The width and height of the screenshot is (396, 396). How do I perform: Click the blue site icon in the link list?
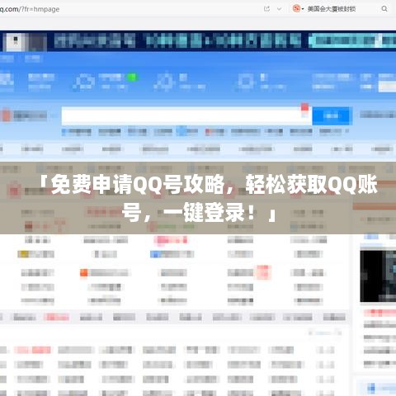point(155,254)
